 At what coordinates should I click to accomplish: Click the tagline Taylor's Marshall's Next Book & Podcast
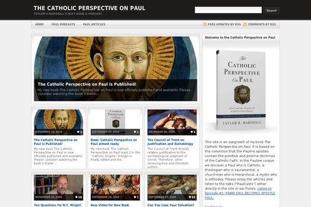click(x=67, y=14)
